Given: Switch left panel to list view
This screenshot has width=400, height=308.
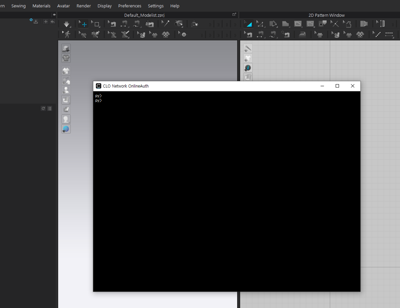Looking at the screenshot, I should point(50,108).
